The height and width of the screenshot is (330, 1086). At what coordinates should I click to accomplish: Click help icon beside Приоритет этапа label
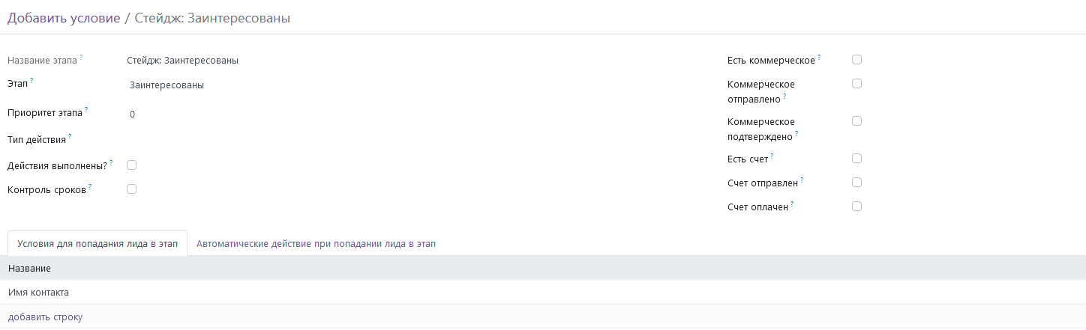86,110
